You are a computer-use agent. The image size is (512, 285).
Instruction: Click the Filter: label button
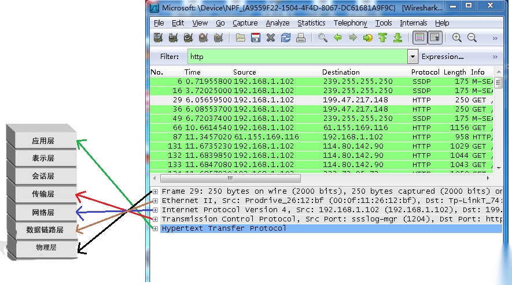[169, 57]
